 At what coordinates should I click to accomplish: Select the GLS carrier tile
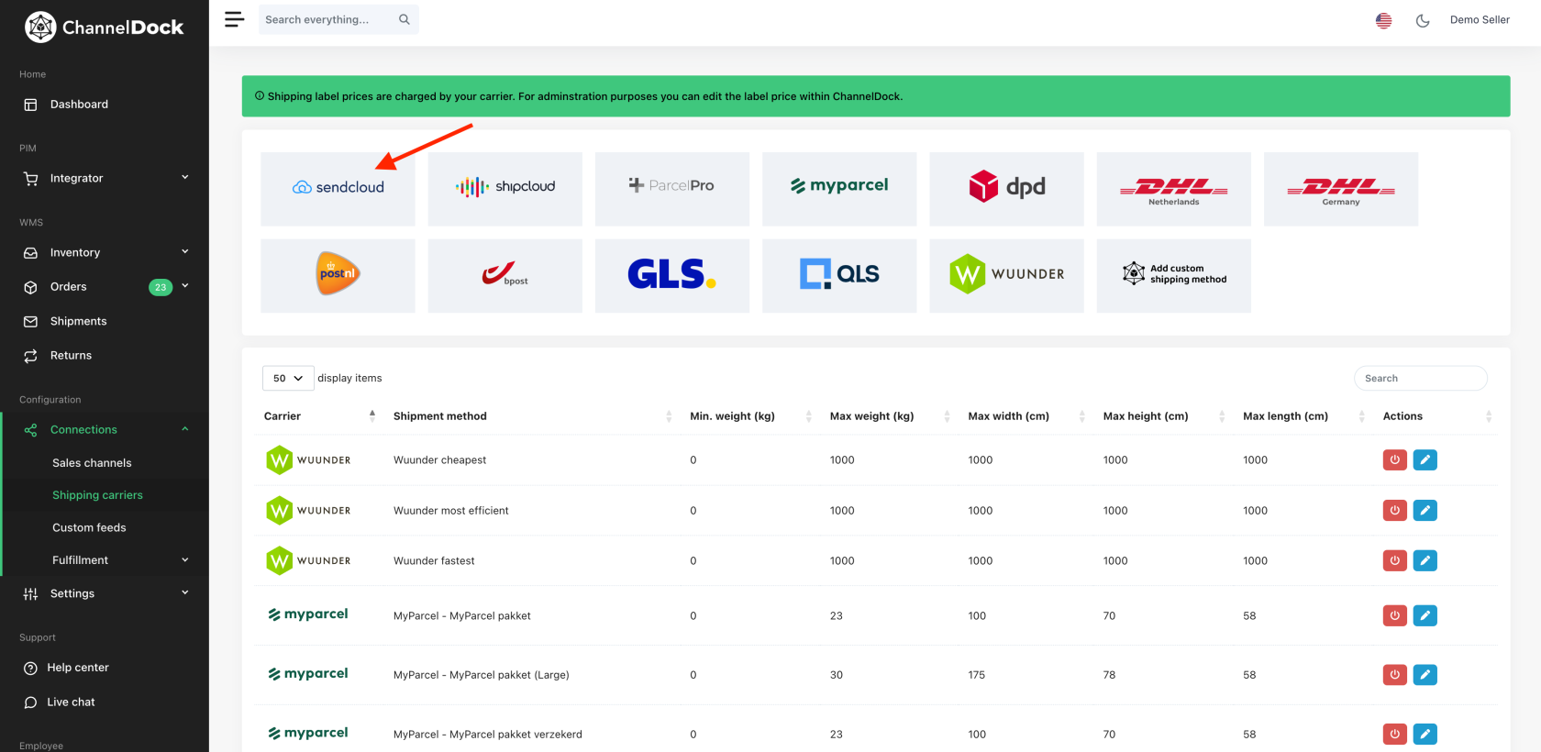(x=672, y=275)
